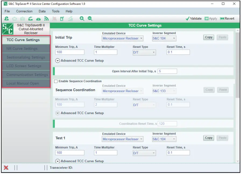Click Copy button for Initial Trip

[208, 37]
